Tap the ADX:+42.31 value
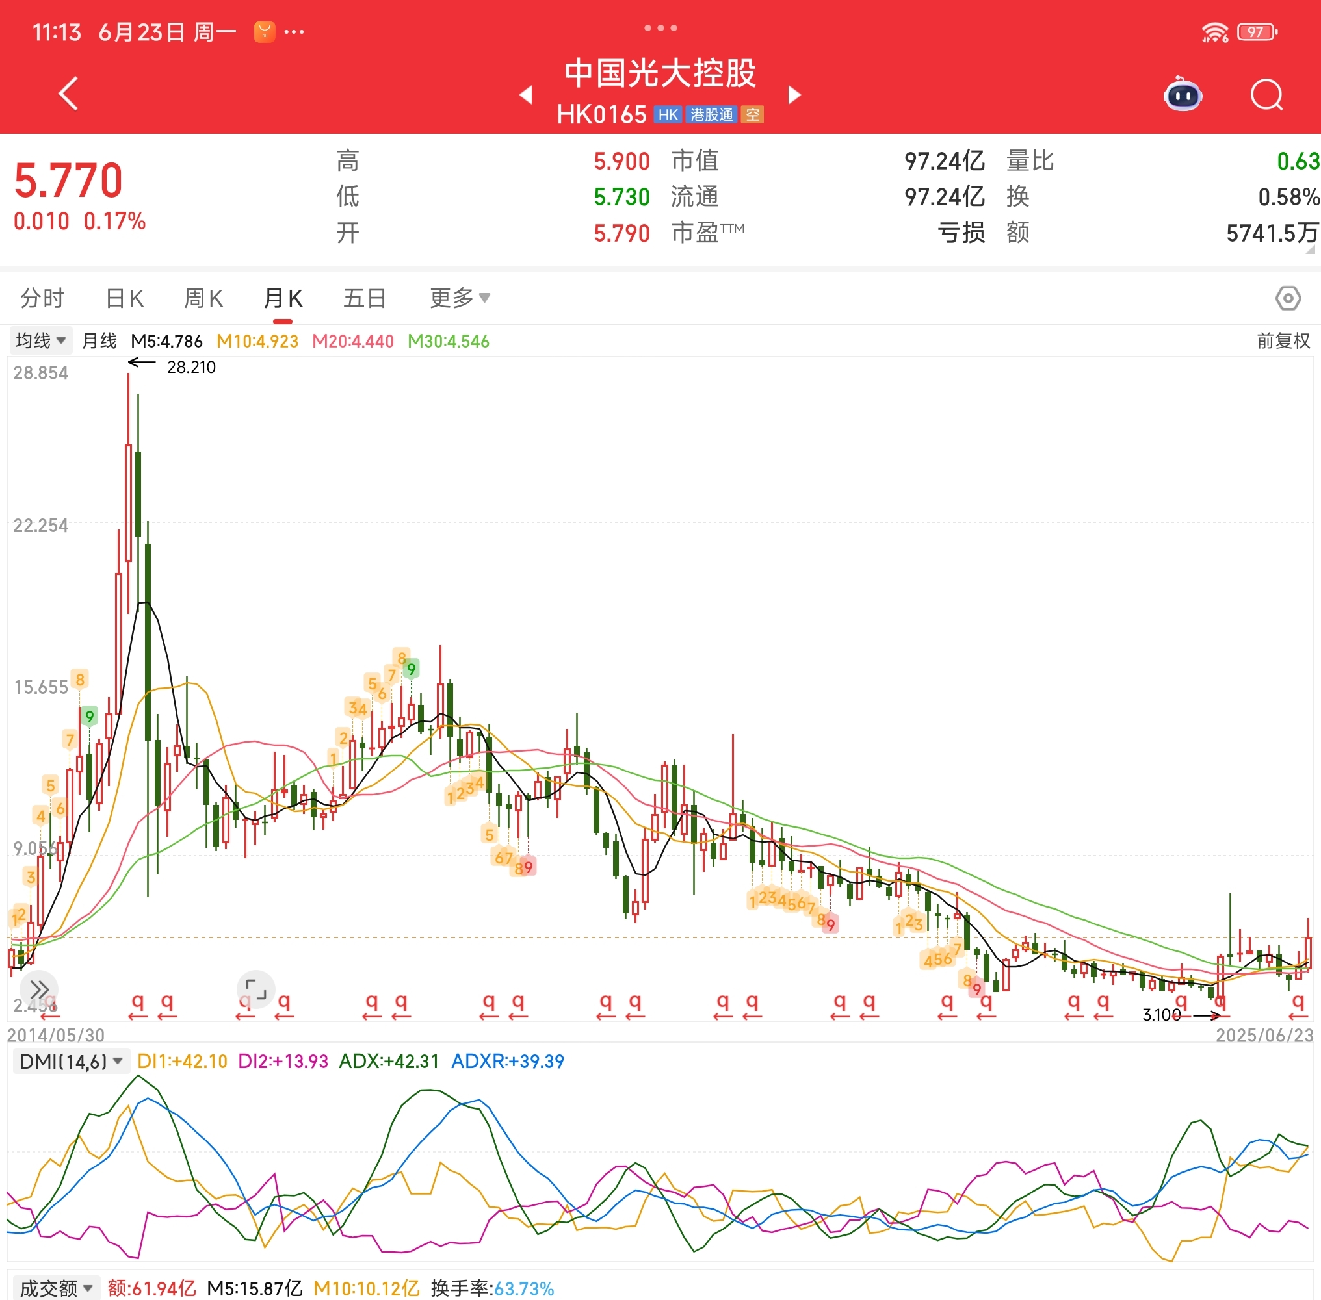The height and width of the screenshot is (1300, 1321). point(389,1061)
